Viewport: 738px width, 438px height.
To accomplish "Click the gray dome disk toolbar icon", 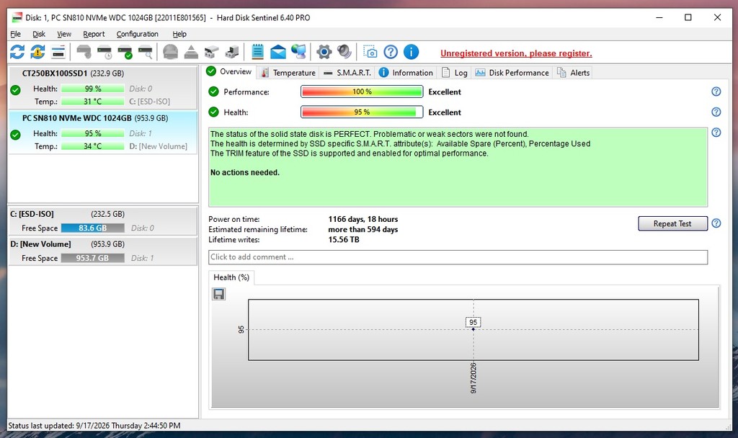I will click(x=170, y=52).
